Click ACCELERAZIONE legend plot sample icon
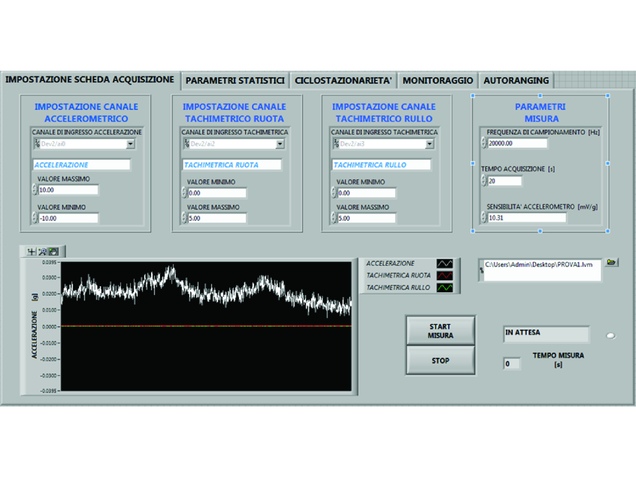The image size is (636, 477). (x=445, y=263)
